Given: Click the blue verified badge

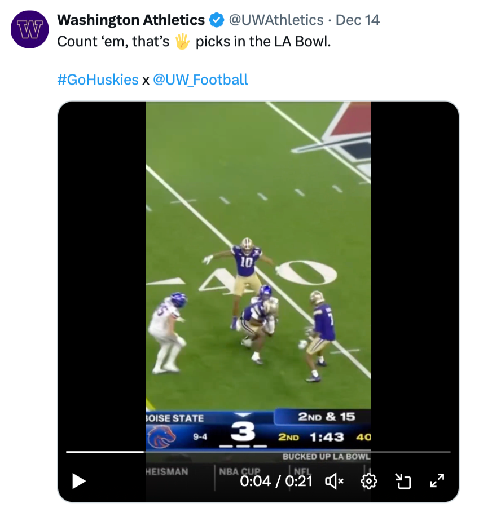Looking at the screenshot, I should point(217,21).
